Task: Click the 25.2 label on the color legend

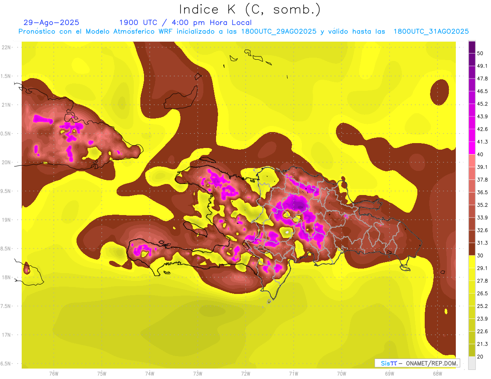Action: coord(482,306)
